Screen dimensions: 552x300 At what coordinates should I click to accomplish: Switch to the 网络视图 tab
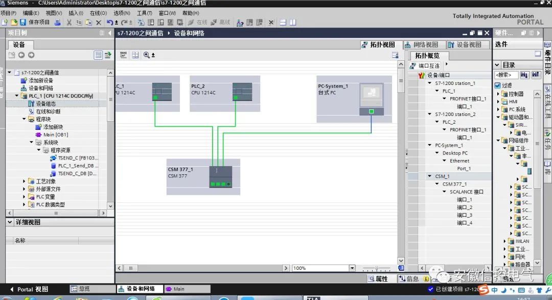(422, 44)
